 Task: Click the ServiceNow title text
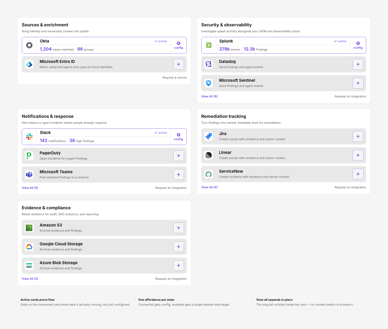(x=231, y=171)
